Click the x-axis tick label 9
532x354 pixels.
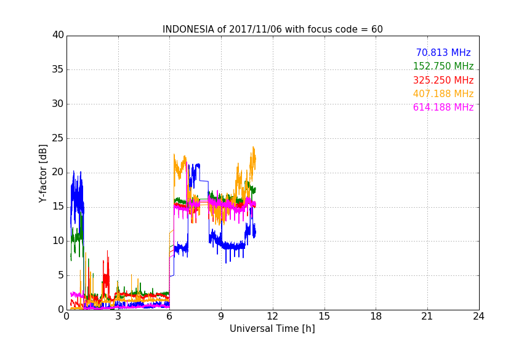click(221, 317)
